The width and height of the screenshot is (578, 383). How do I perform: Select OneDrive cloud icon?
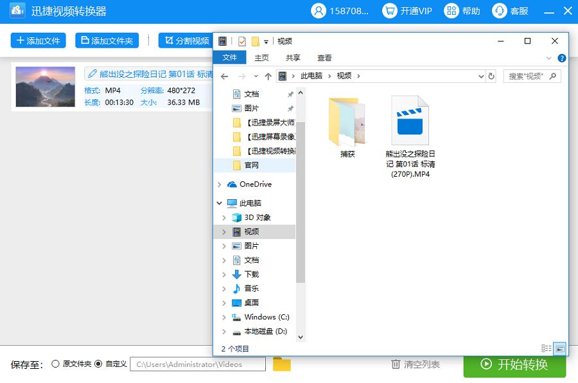(x=232, y=184)
